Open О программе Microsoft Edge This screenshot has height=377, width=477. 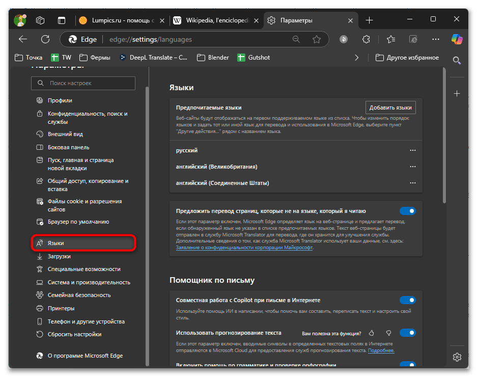tap(85, 356)
